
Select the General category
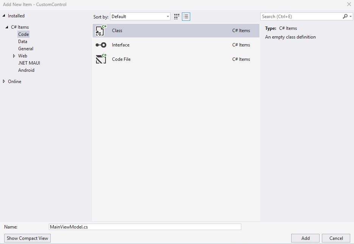tap(25, 48)
